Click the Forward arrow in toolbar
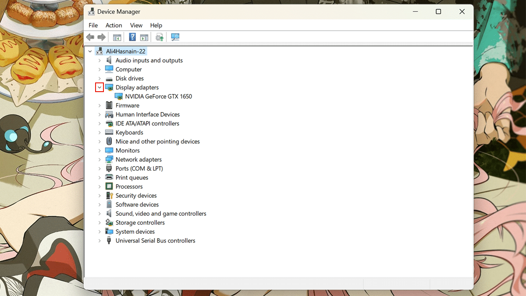 pyautogui.click(x=101, y=37)
